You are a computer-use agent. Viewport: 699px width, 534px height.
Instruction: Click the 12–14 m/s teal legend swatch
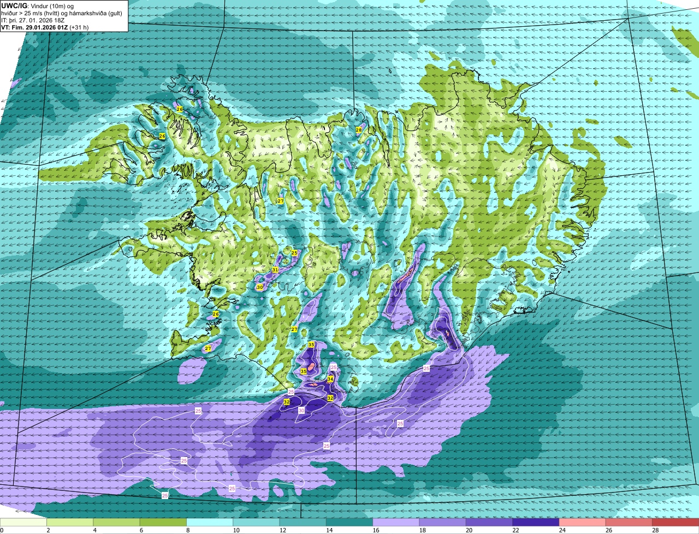[x=303, y=522]
